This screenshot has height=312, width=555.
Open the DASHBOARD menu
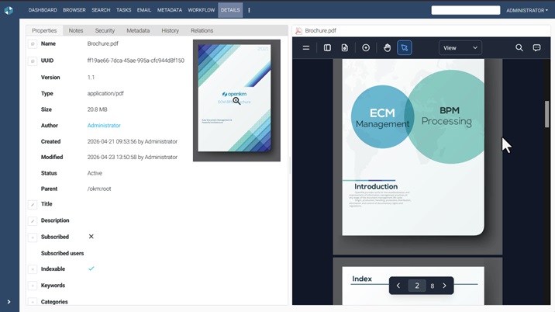pos(43,10)
